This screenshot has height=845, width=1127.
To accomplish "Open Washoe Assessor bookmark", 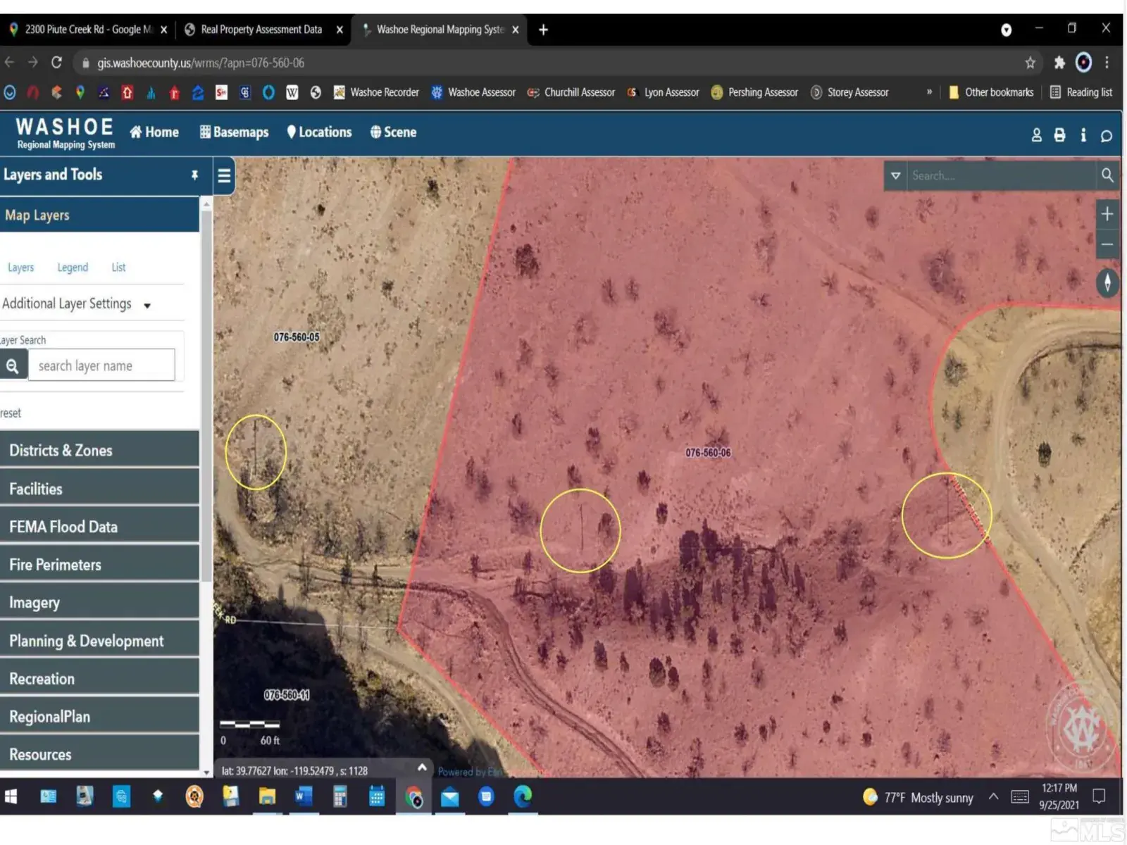I will pos(473,92).
